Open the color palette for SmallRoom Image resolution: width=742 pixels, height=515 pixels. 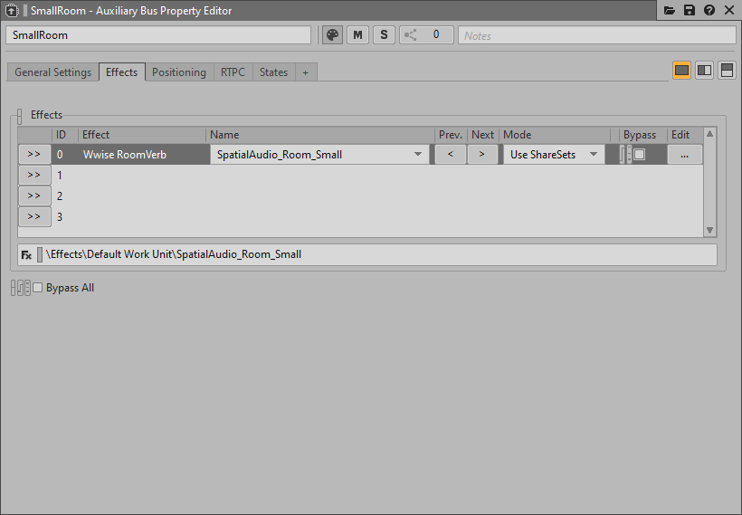tap(333, 35)
